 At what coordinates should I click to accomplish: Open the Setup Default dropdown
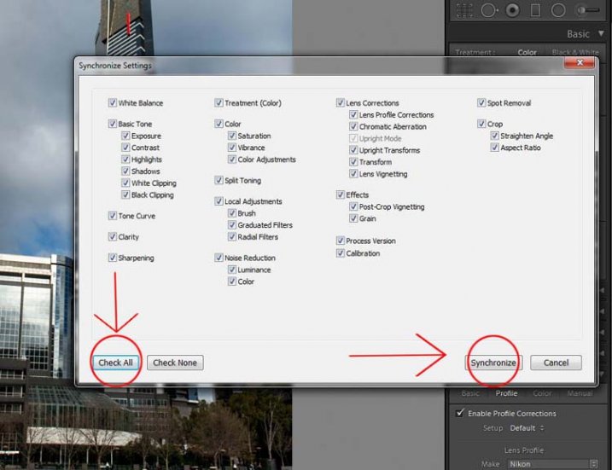coord(527,428)
